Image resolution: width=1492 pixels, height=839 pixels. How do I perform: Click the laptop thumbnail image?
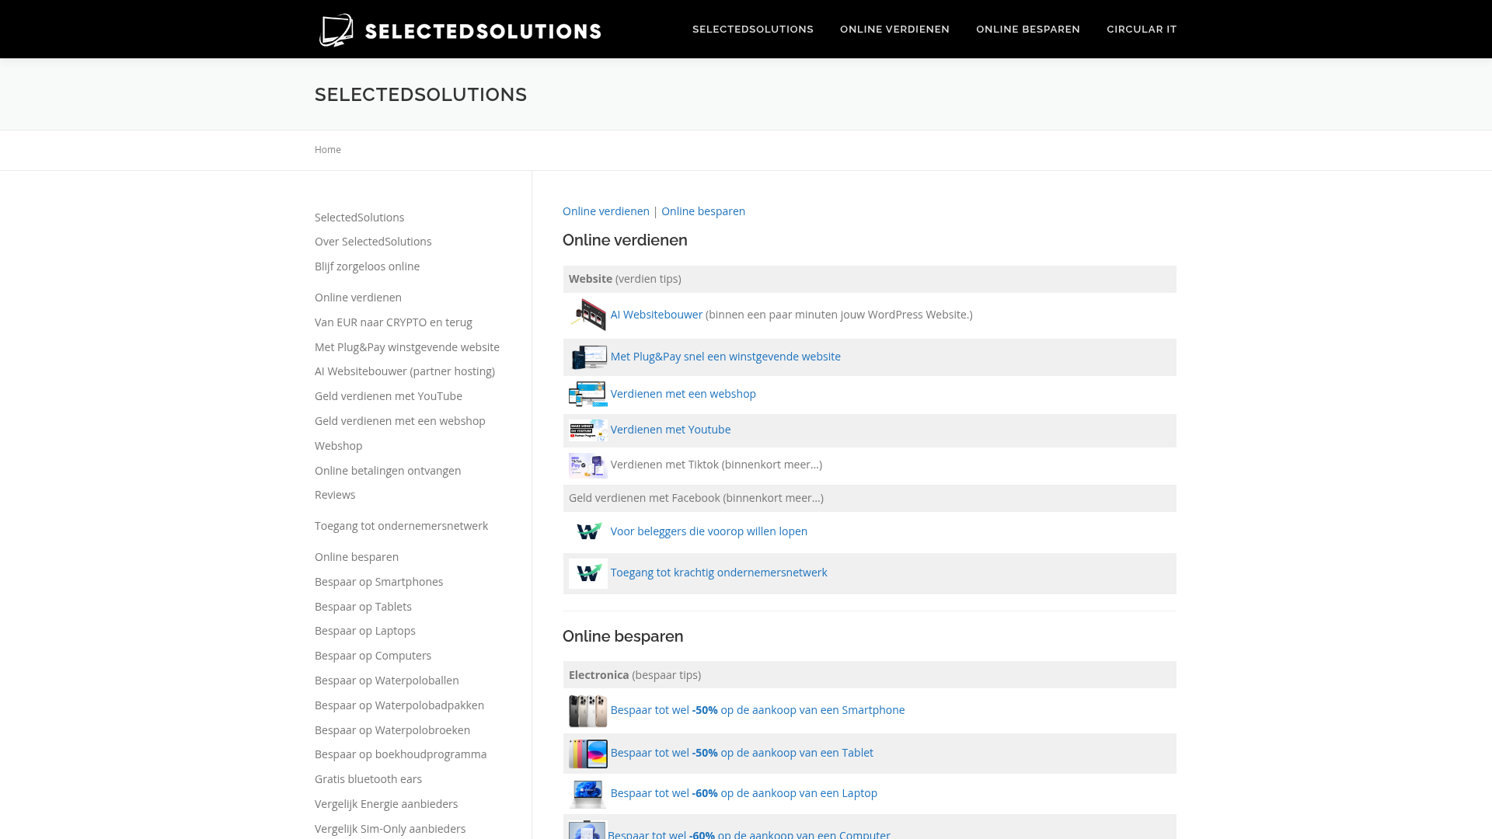588,794
